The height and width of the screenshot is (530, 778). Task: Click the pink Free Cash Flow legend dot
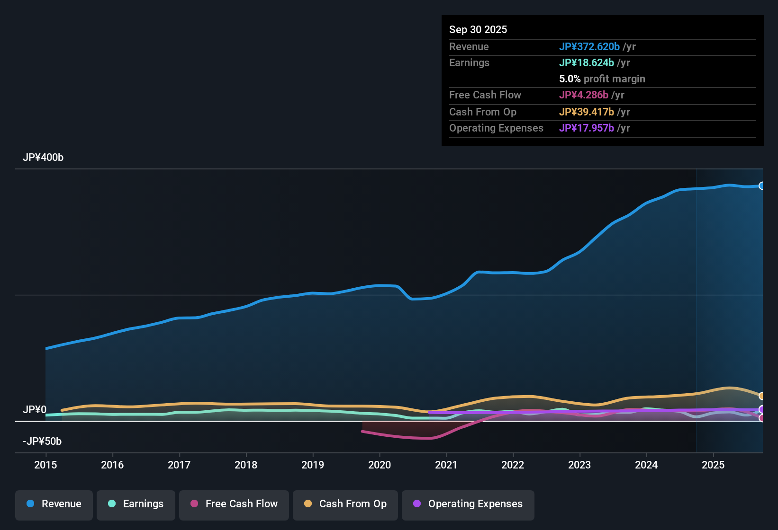194,504
